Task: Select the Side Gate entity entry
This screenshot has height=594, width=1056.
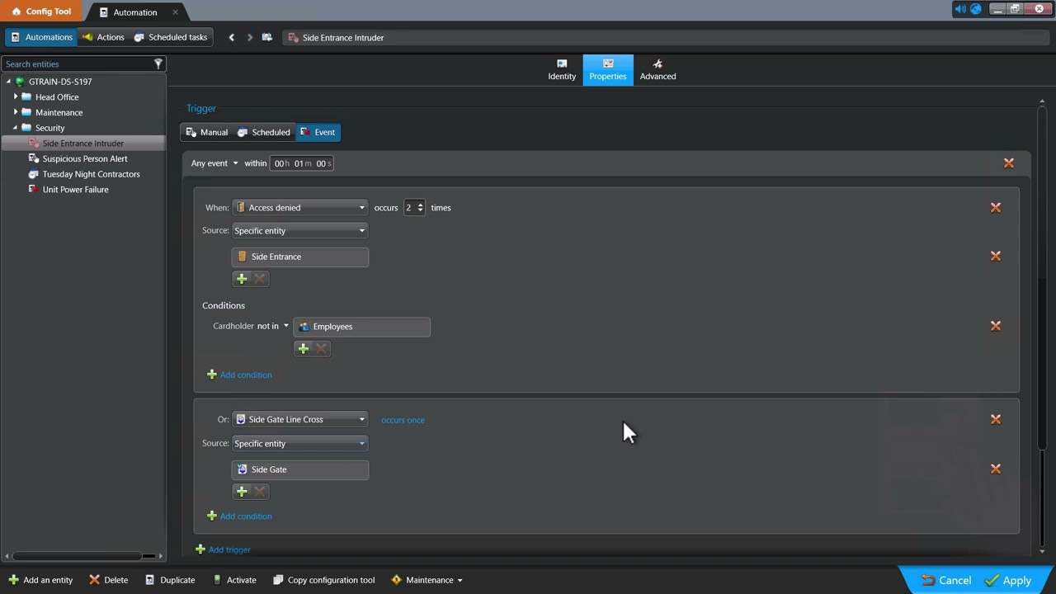Action: [300, 469]
